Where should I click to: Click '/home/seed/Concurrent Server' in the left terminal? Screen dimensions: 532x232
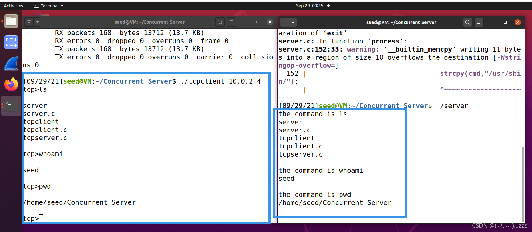pyautogui.click(x=80, y=202)
